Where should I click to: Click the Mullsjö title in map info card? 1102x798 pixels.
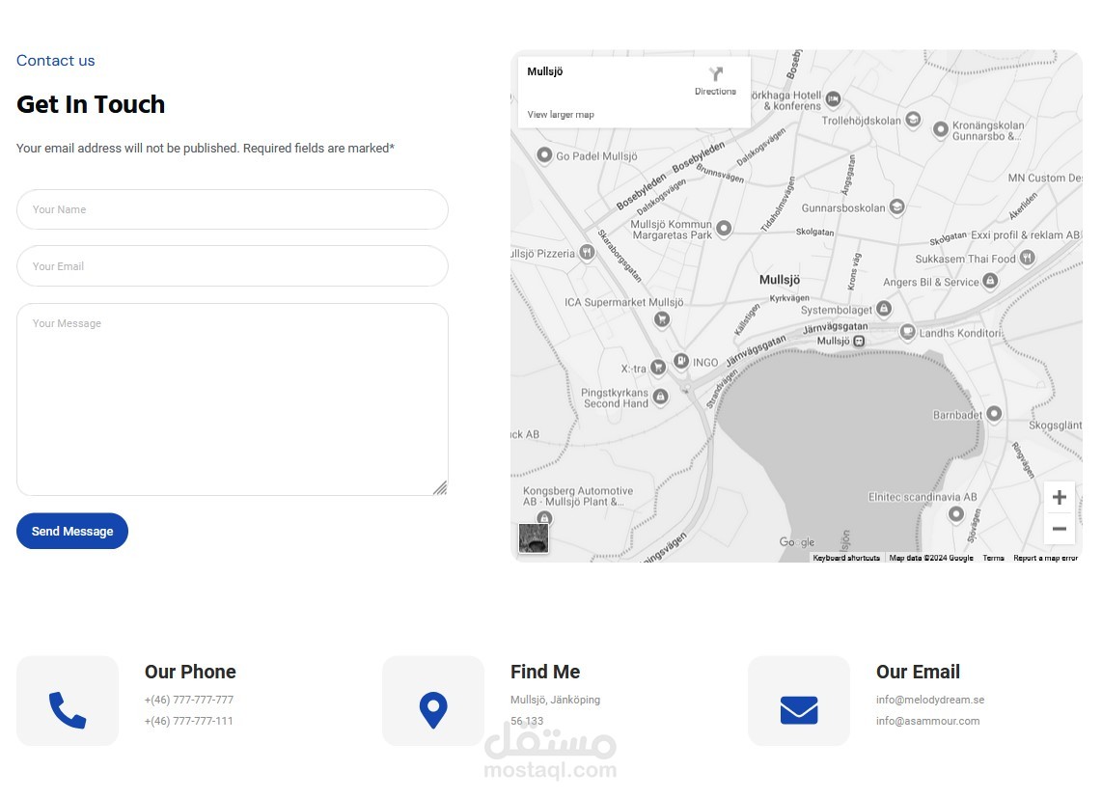(544, 71)
